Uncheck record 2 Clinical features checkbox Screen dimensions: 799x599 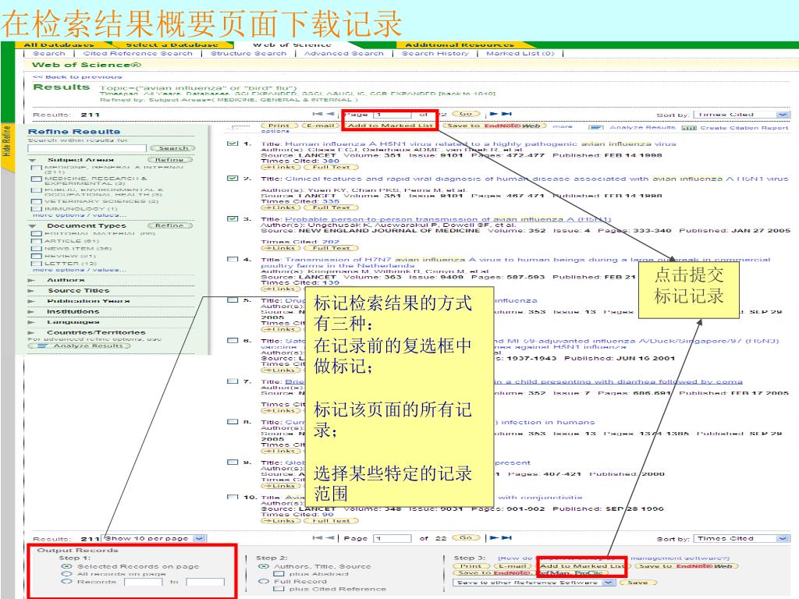tap(233, 179)
